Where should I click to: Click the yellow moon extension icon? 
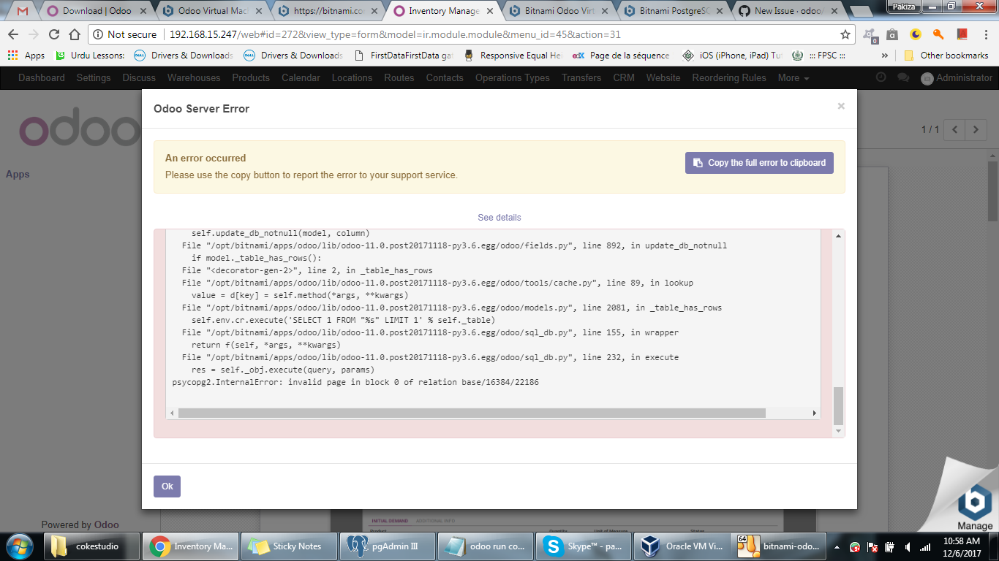coord(915,34)
